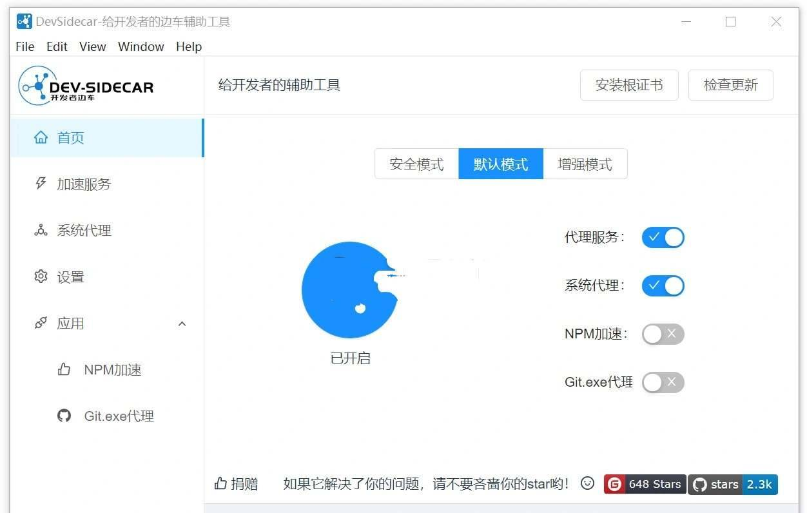Image resolution: width=807 pixels, height=513 pixels.
Task: Collapse the 应用 section chevron
Action: (182, 324)
